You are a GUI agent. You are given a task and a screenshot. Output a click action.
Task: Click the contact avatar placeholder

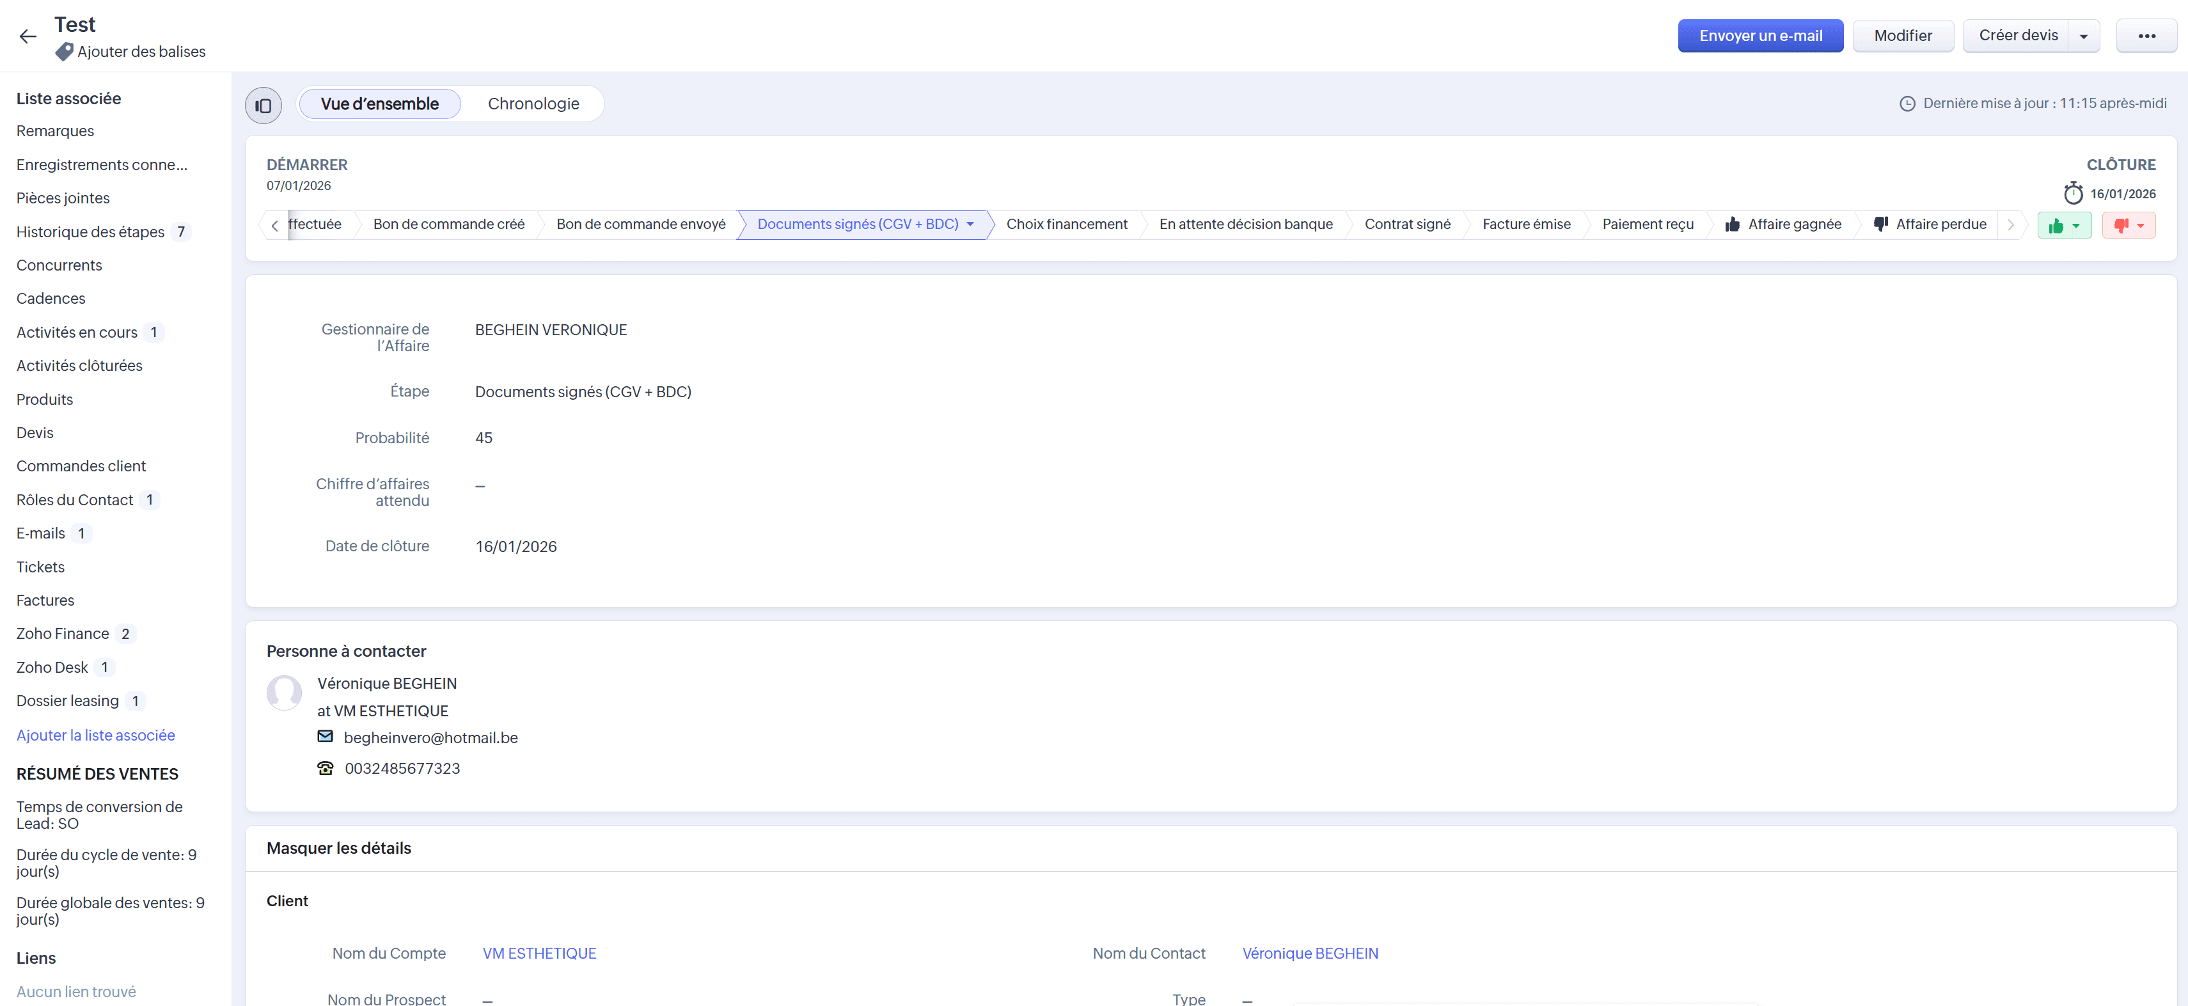pos(285,693)
